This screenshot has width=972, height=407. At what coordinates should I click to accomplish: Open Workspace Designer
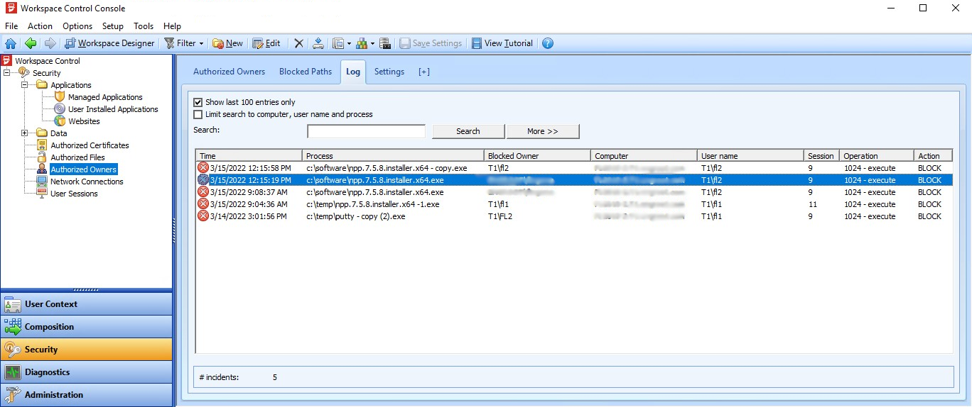(109, 43)
